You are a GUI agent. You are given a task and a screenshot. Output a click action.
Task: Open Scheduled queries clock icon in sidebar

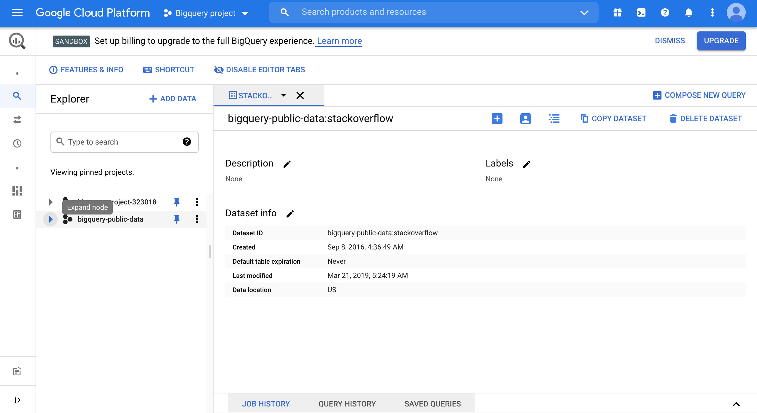pyautogui.click(x=17, y=143)
